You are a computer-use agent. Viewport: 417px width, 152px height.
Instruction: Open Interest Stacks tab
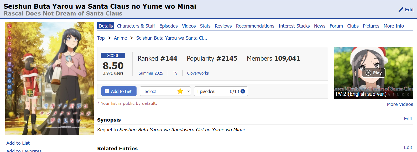pos(294,26)
